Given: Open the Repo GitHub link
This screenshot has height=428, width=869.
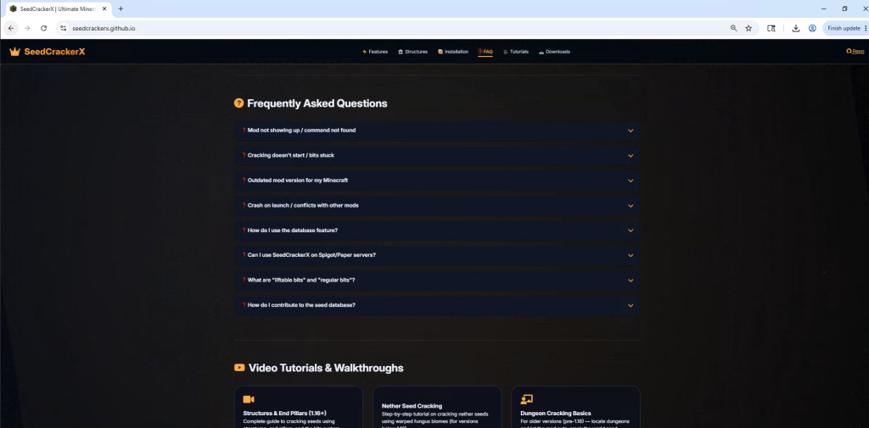Looking at the screenshot, I should (855, 52).
